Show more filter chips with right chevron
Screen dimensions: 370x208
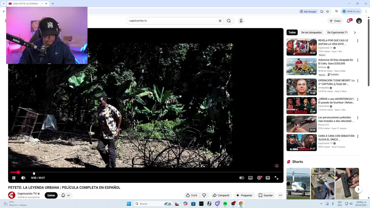click(x=355, y=32)
